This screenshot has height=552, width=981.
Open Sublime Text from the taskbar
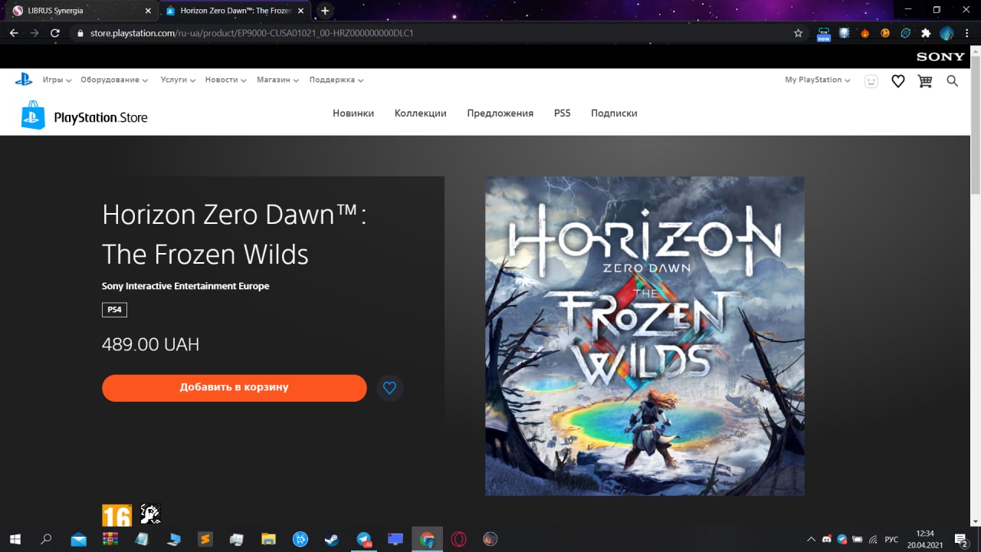[205, 539]
